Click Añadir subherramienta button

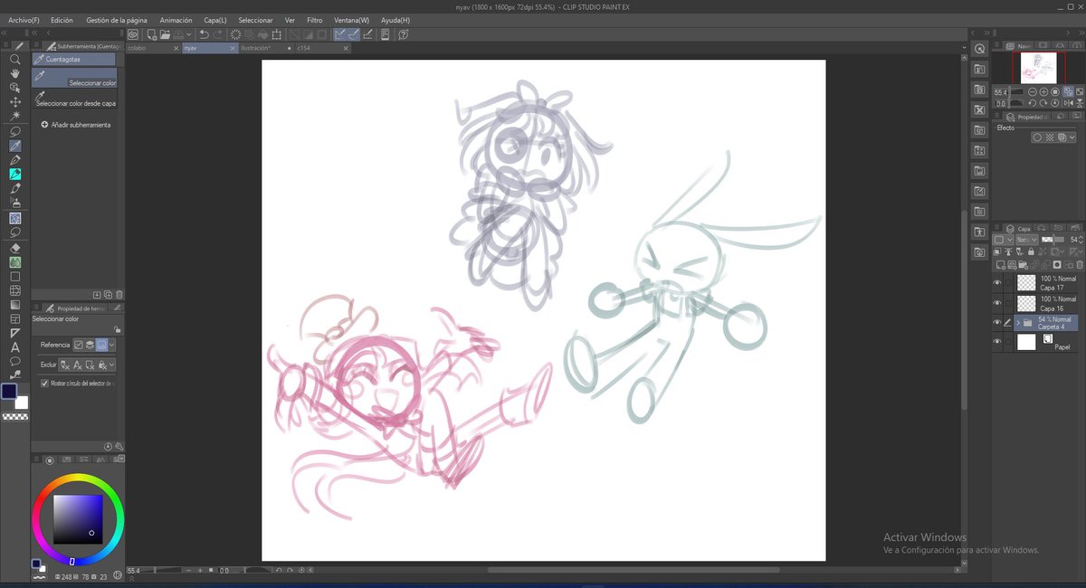(x=76, y=125)
